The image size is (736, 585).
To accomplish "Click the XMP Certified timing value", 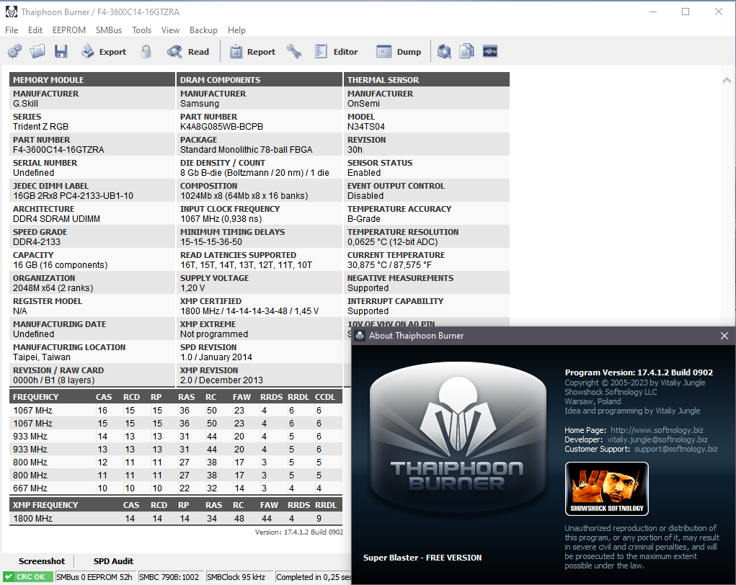I will (x=249, y=311).
